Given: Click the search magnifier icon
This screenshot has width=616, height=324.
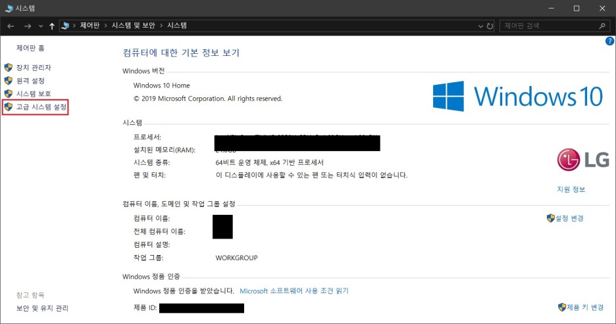Looking at the screenshot, I should [602, 26].
